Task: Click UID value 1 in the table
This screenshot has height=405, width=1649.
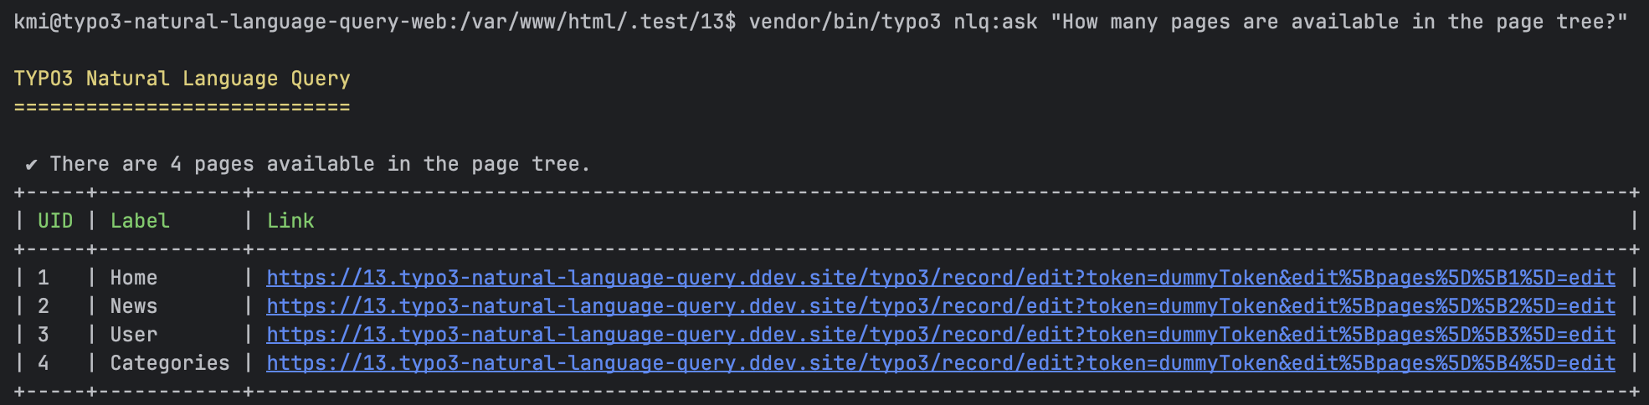Action: tap(44, 278)
